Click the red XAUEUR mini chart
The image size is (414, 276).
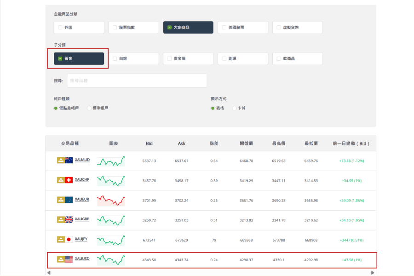(111, 200)
